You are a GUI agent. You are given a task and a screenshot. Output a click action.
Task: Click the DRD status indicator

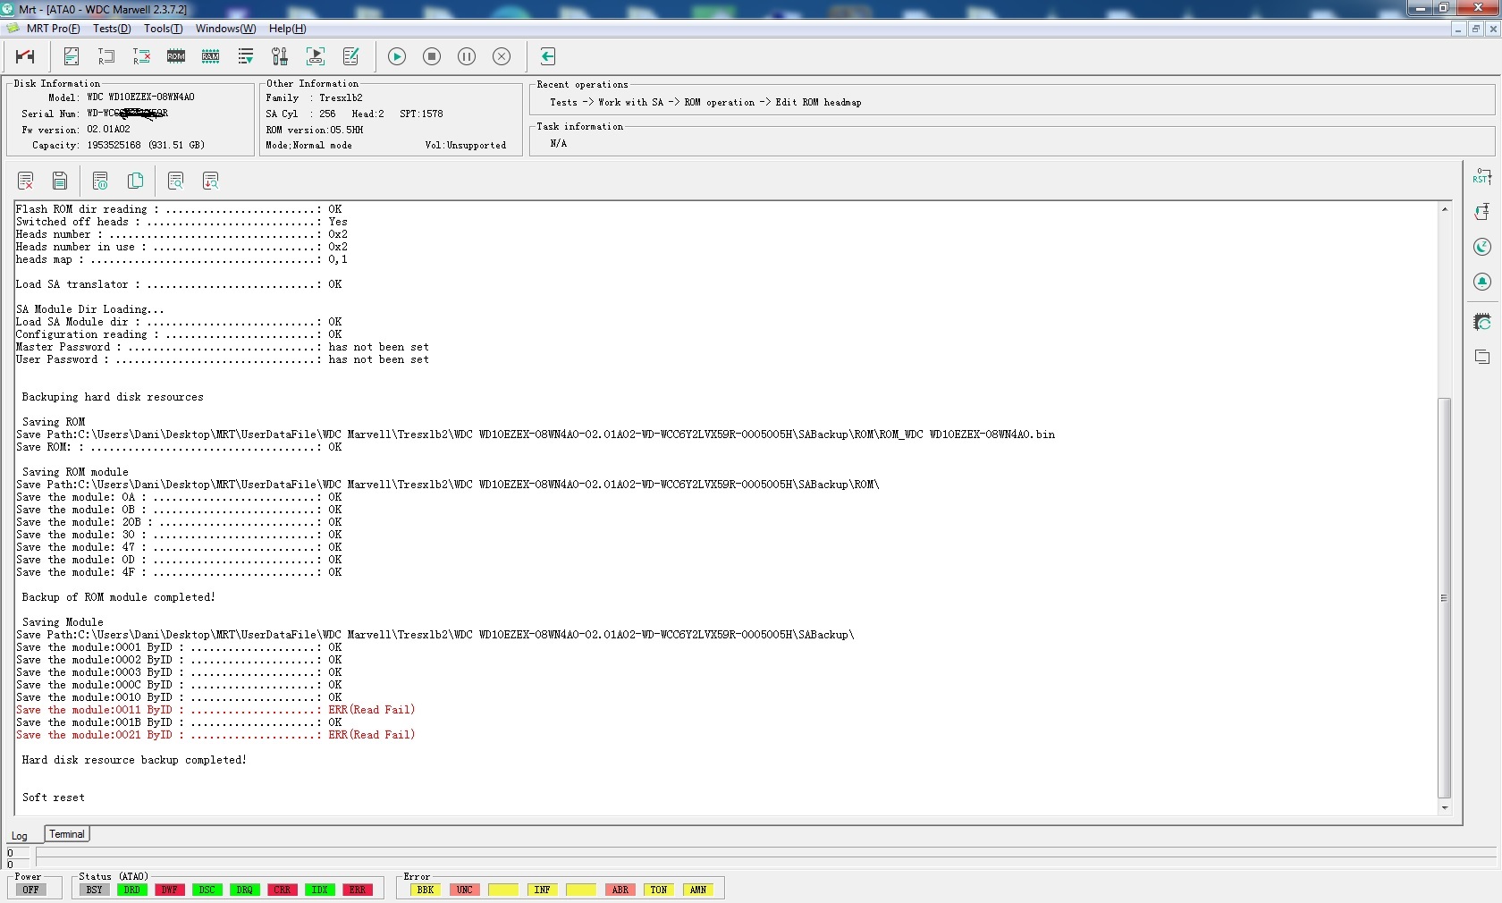click(131, 890)
